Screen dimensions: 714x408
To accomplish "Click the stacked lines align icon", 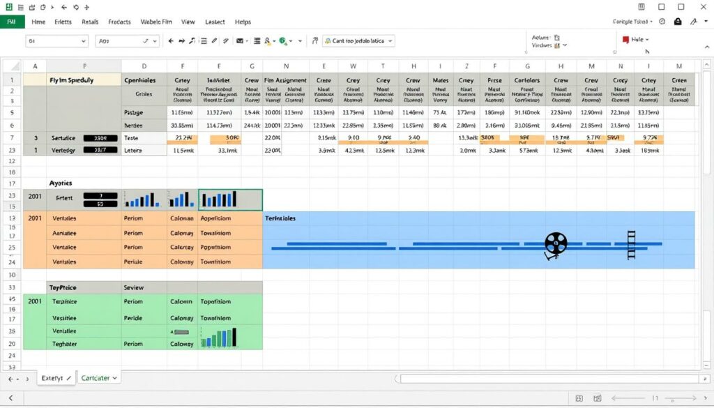I will point(257,41).
